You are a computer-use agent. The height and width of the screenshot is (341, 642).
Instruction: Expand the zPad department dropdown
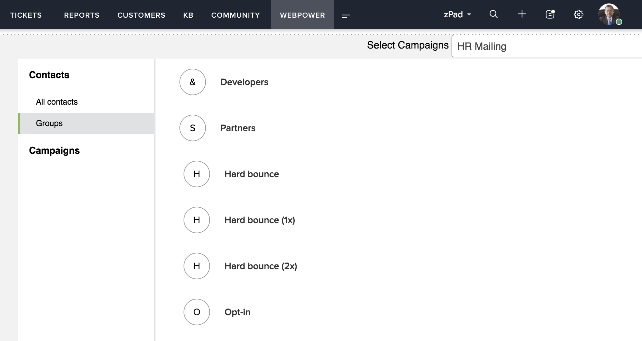tap(457, 14)
